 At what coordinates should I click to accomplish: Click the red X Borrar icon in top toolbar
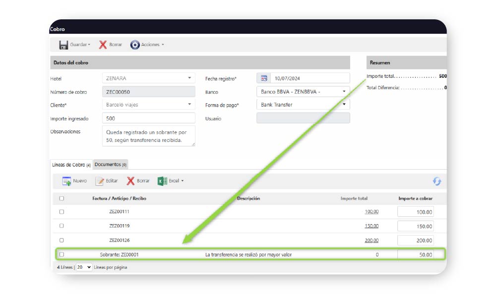click(x=103, y=45)
